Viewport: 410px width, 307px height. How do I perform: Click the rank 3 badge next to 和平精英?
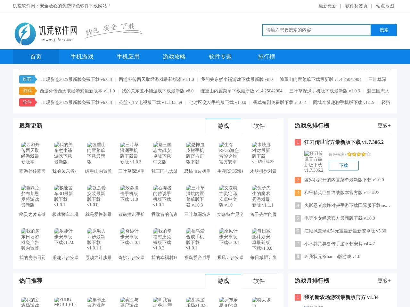[298, 193]
